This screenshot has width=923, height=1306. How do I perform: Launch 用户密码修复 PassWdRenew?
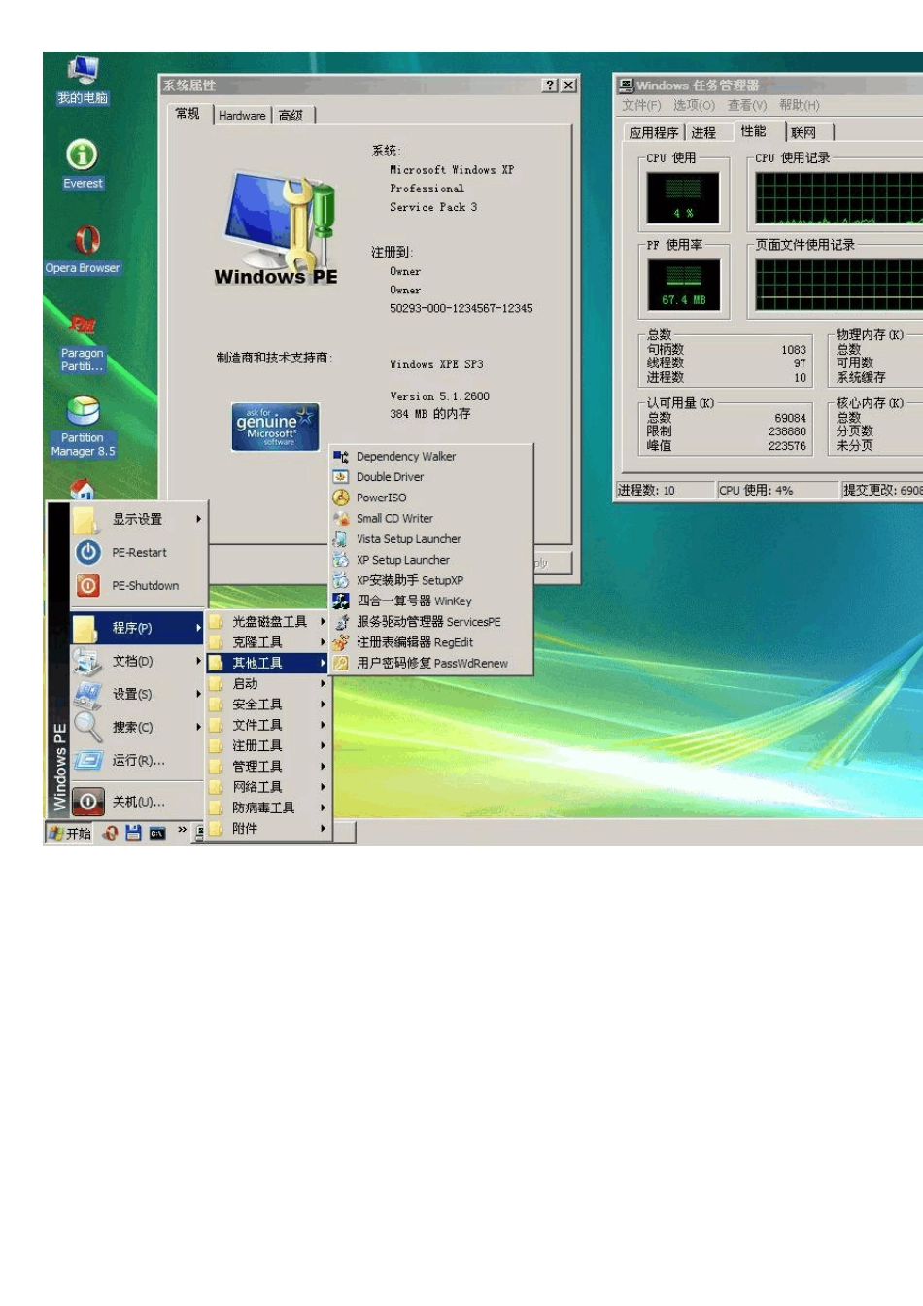(431, 663)
